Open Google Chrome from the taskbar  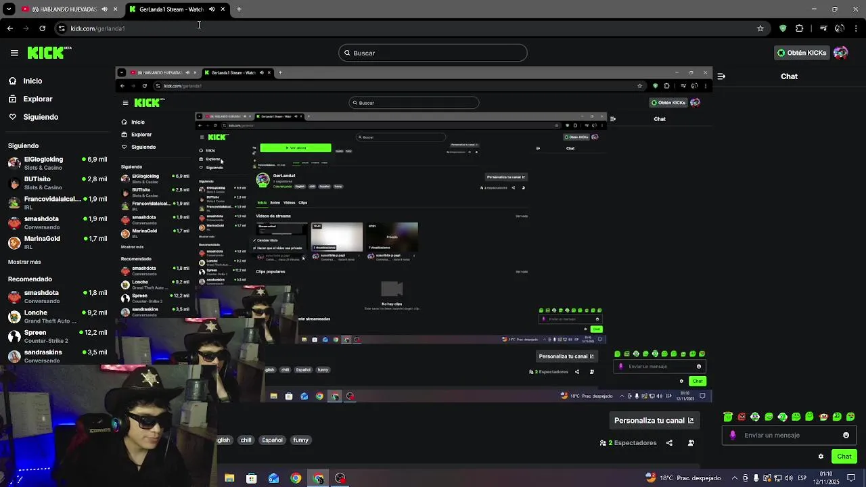point(296,478)
